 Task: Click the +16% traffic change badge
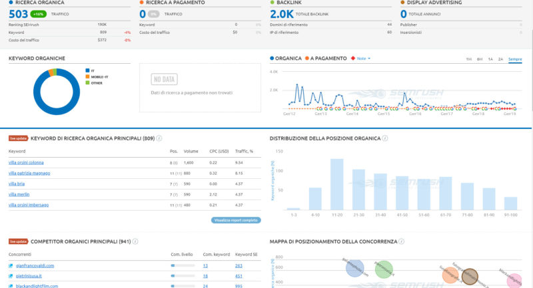tap(39, 14)
